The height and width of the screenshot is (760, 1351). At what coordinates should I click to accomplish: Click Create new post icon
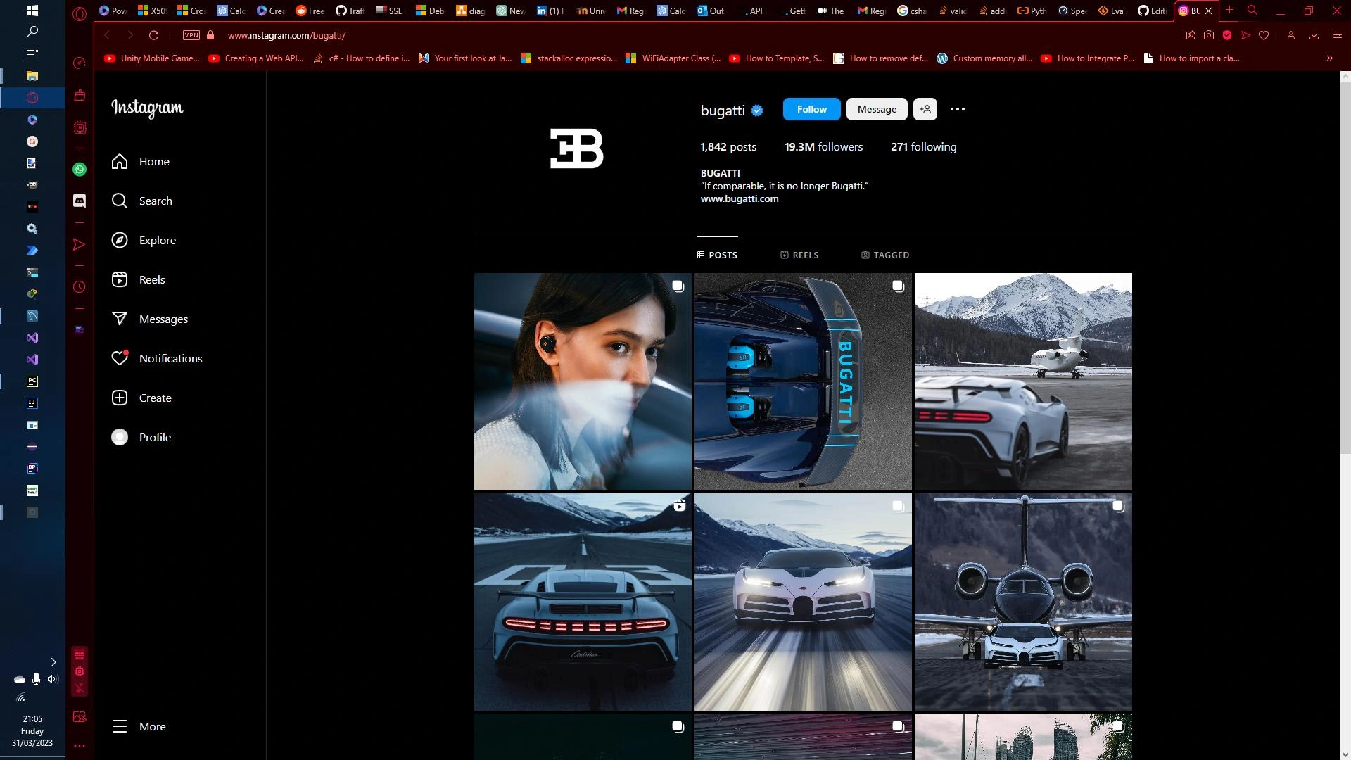(120, 398)
